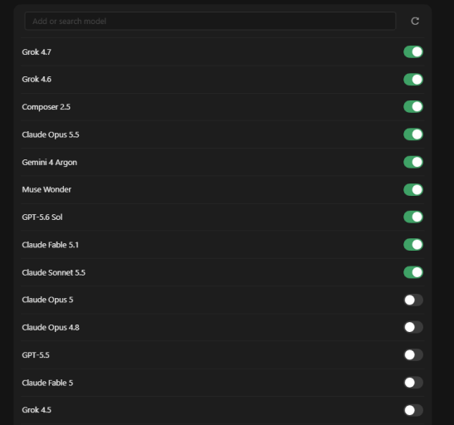Disable the Grok 4.7 toggle
This screenshot has width=454, height=425.
coord(413,52)
